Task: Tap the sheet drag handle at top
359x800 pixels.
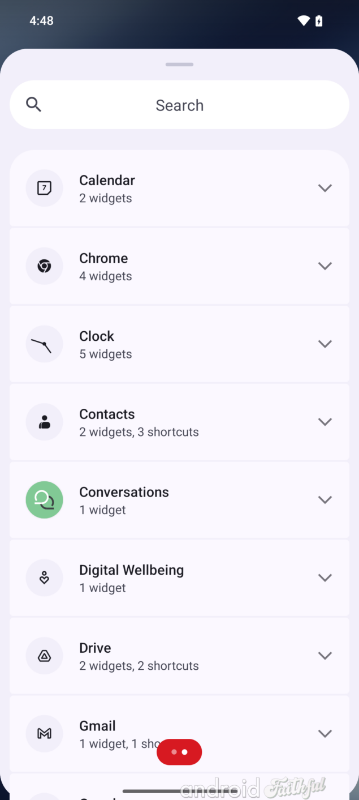Action: [180, 65]
